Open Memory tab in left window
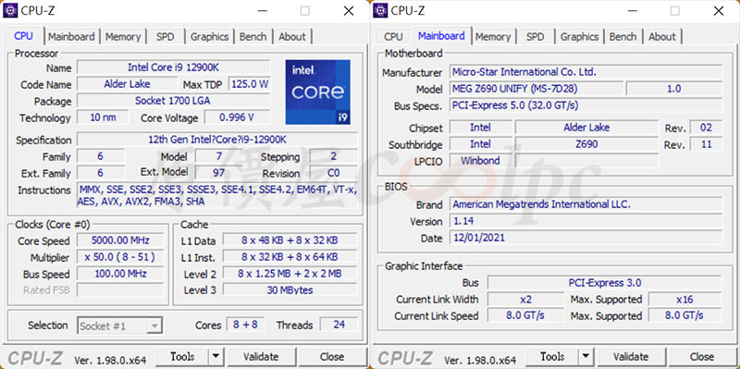The height and width of the screenshot is (369, 740). (x=123, y=36)
